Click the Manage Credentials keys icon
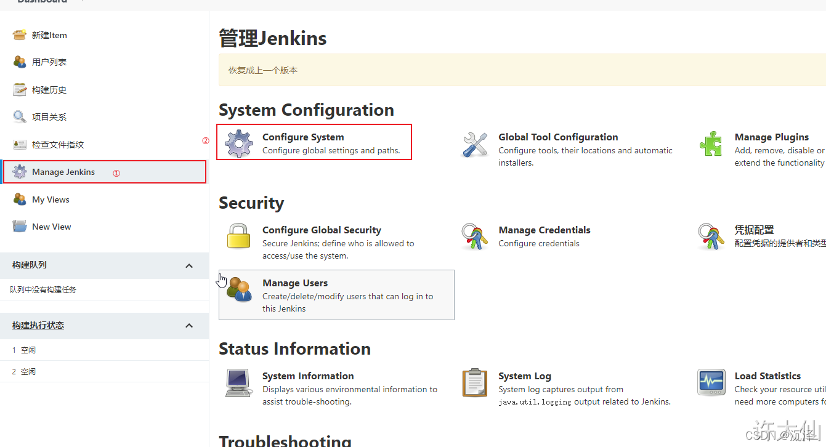 click(x=475, y=236)
